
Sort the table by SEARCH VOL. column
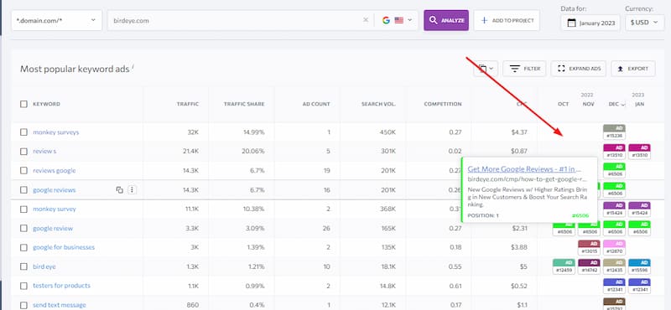tap(379, 104)
